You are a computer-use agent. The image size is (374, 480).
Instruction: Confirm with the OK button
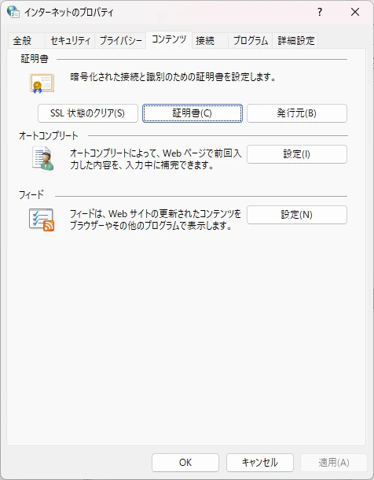click(x=185, y=463)
